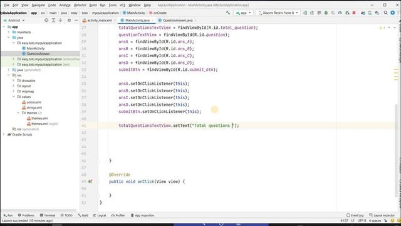Click the onCreate breadcrumb in navigation bar

coord(158,13)
